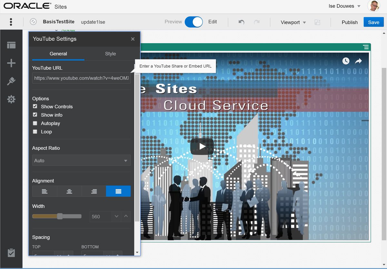
Task: Click the Save button
Action: 373,22
